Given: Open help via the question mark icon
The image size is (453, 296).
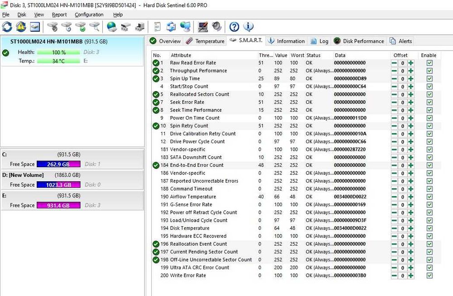Looking at the screenshot, I should (234, 27).
